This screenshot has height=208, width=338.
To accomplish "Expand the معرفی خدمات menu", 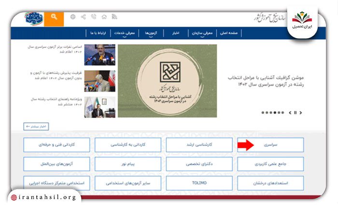I will click(125, 33).
